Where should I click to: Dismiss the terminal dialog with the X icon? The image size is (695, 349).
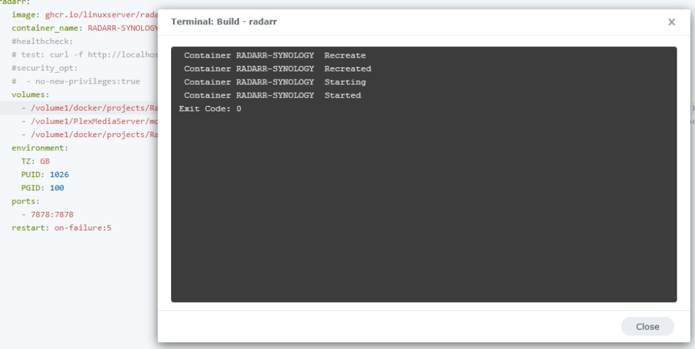pos(671,22)
